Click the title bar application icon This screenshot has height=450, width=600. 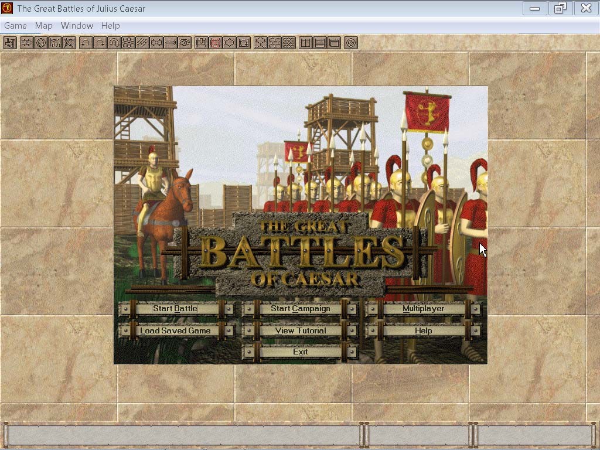point(7,8)
